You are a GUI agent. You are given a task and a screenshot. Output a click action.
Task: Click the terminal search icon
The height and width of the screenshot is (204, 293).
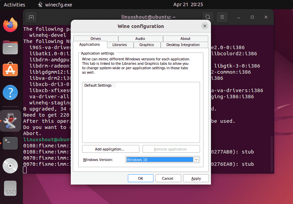point(208,17)
